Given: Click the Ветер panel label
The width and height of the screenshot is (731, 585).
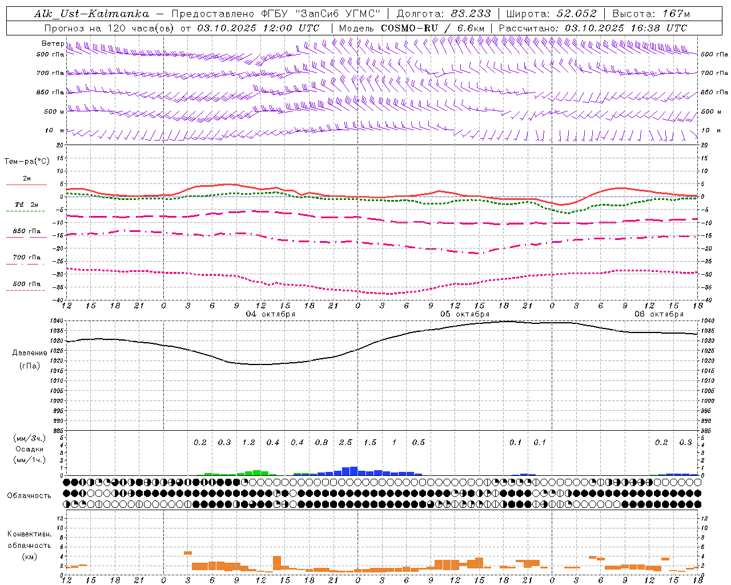Looking at the screenshot, I should pos(53,43).
